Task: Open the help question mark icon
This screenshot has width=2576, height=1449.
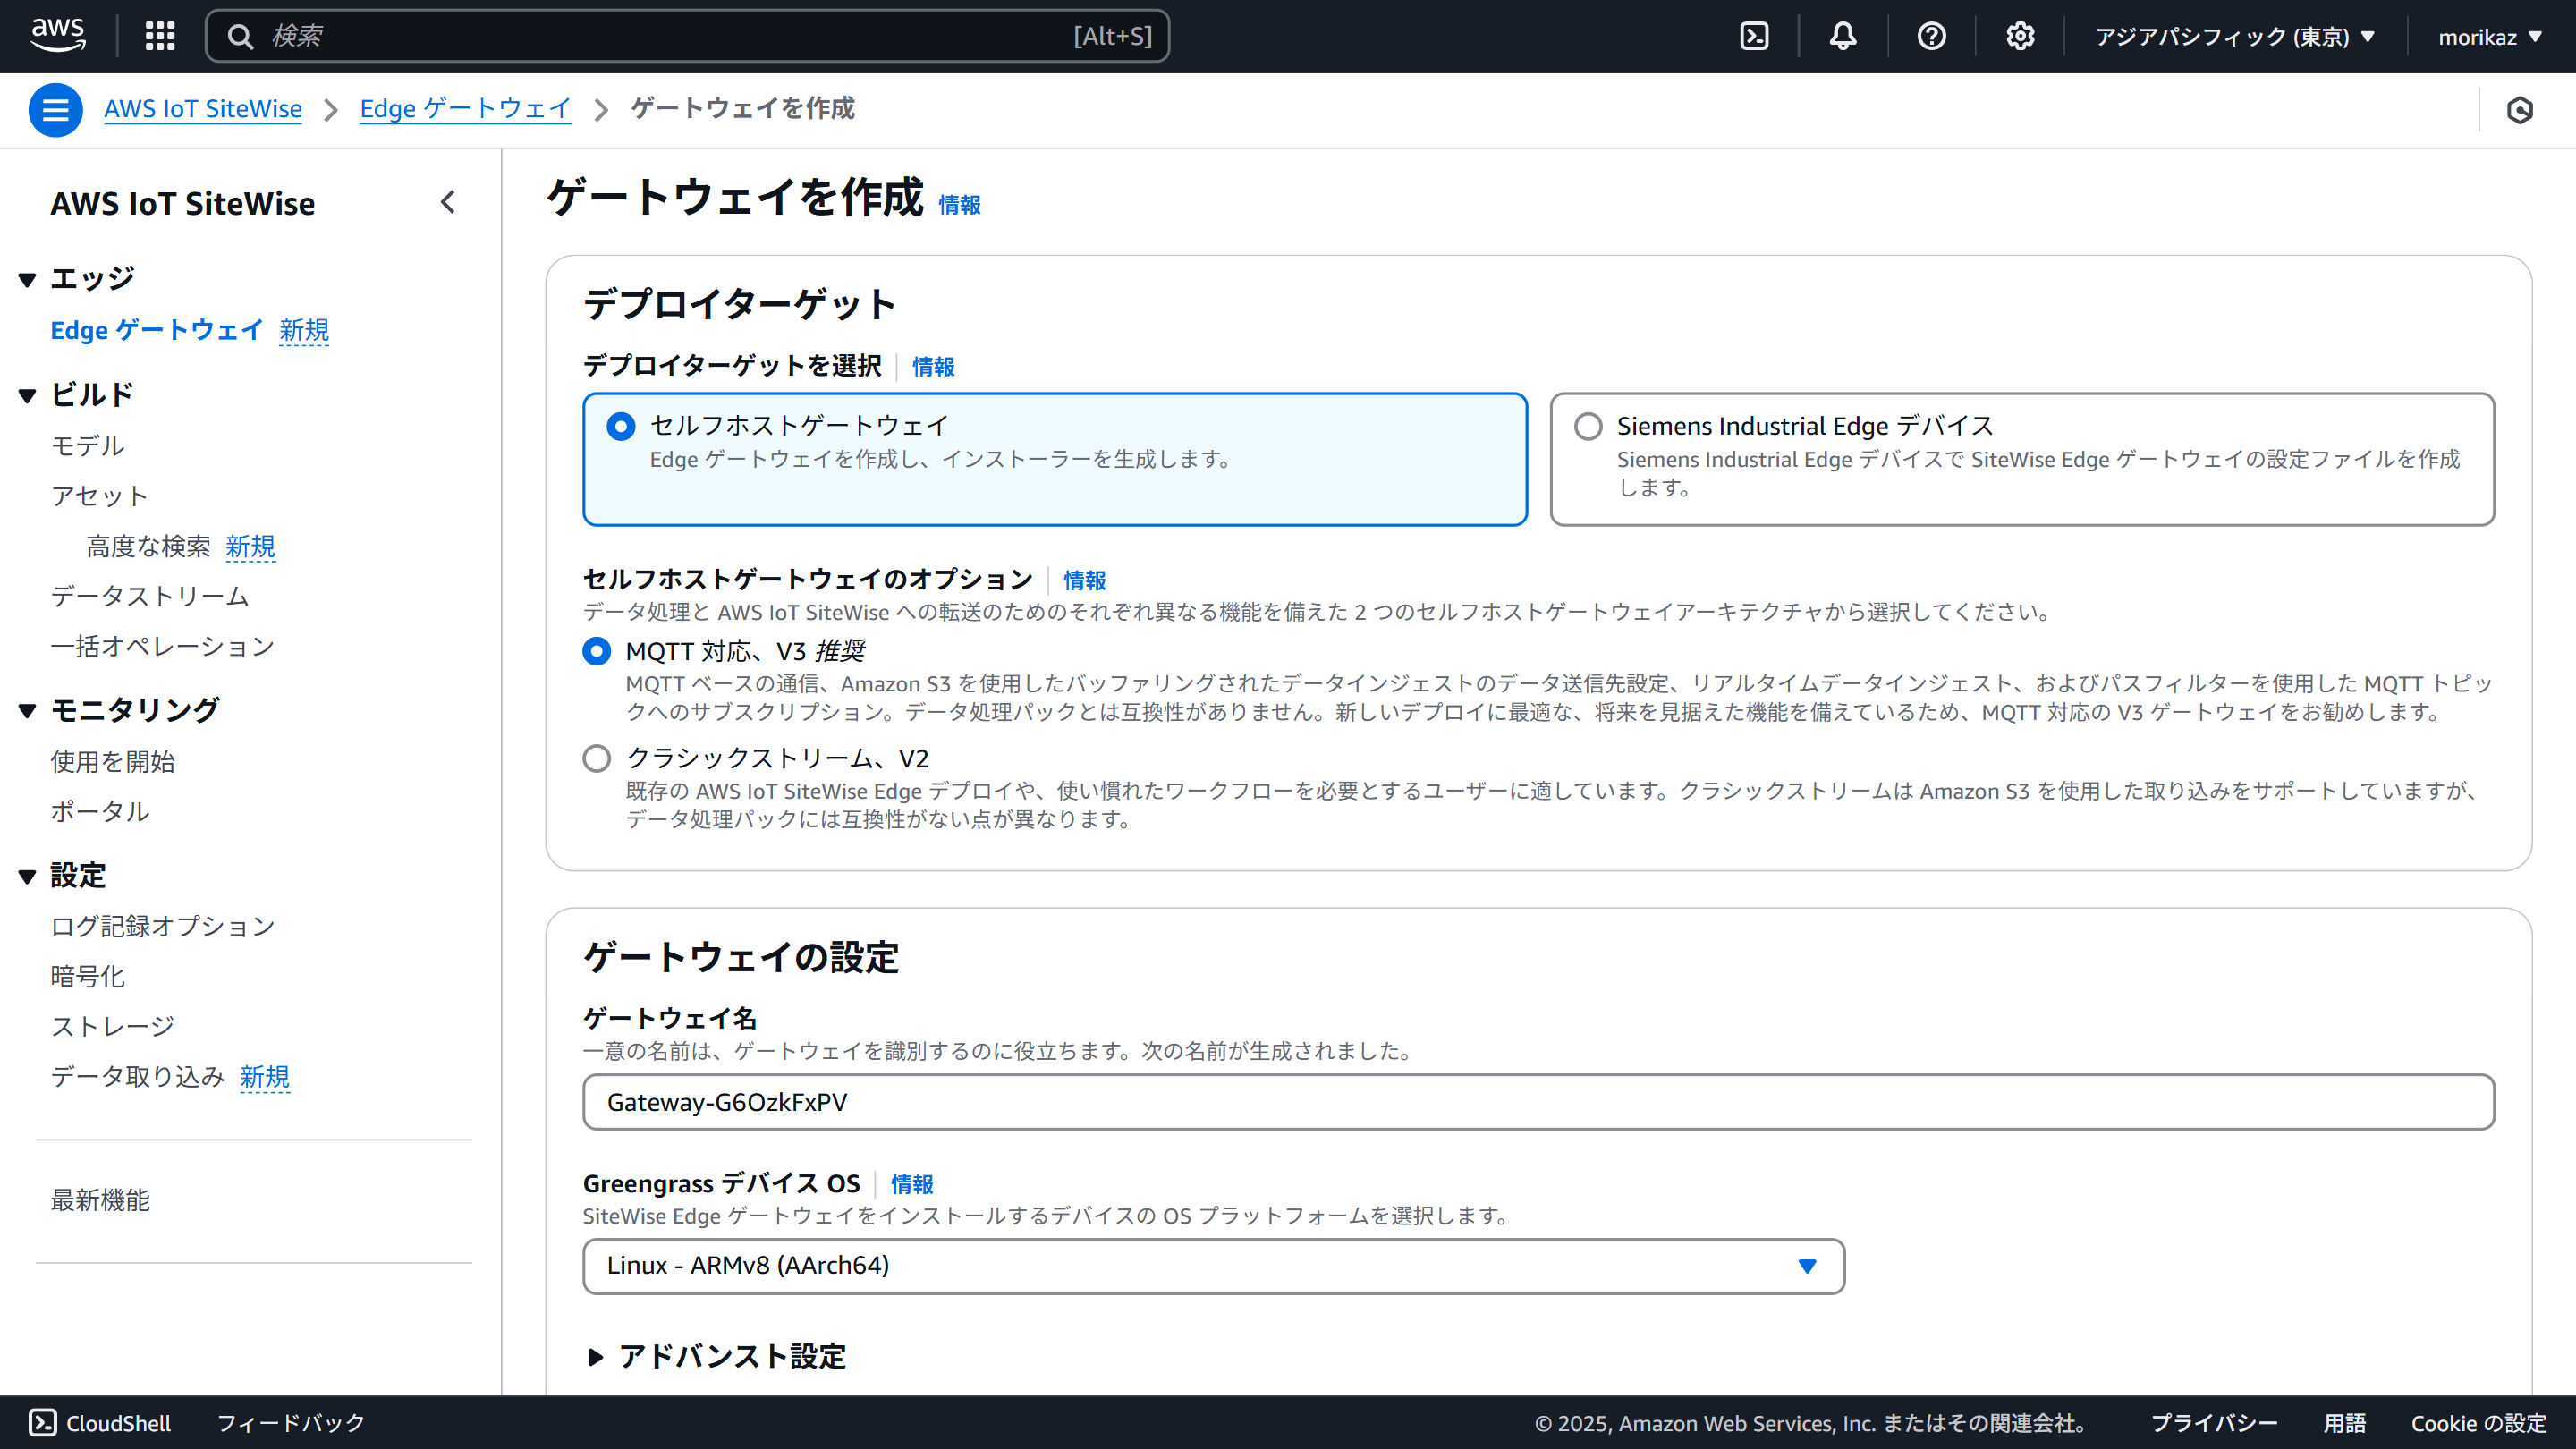Action: pos(1931,37)
